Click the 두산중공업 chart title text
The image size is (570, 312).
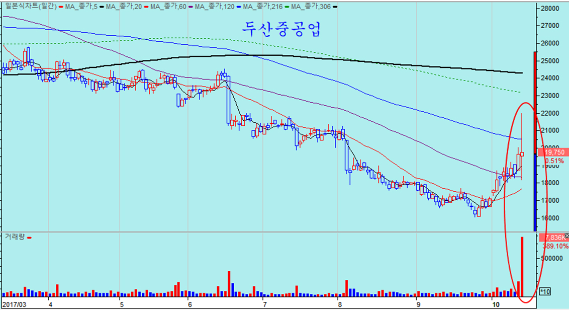click(x=280, y=29)
